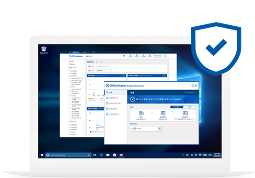The width and height of the screenshot is (255, 178).
Task: Click the OfficeKeeper logo in dashboard window
Action: pyautogui.click(x=76, y=56)
